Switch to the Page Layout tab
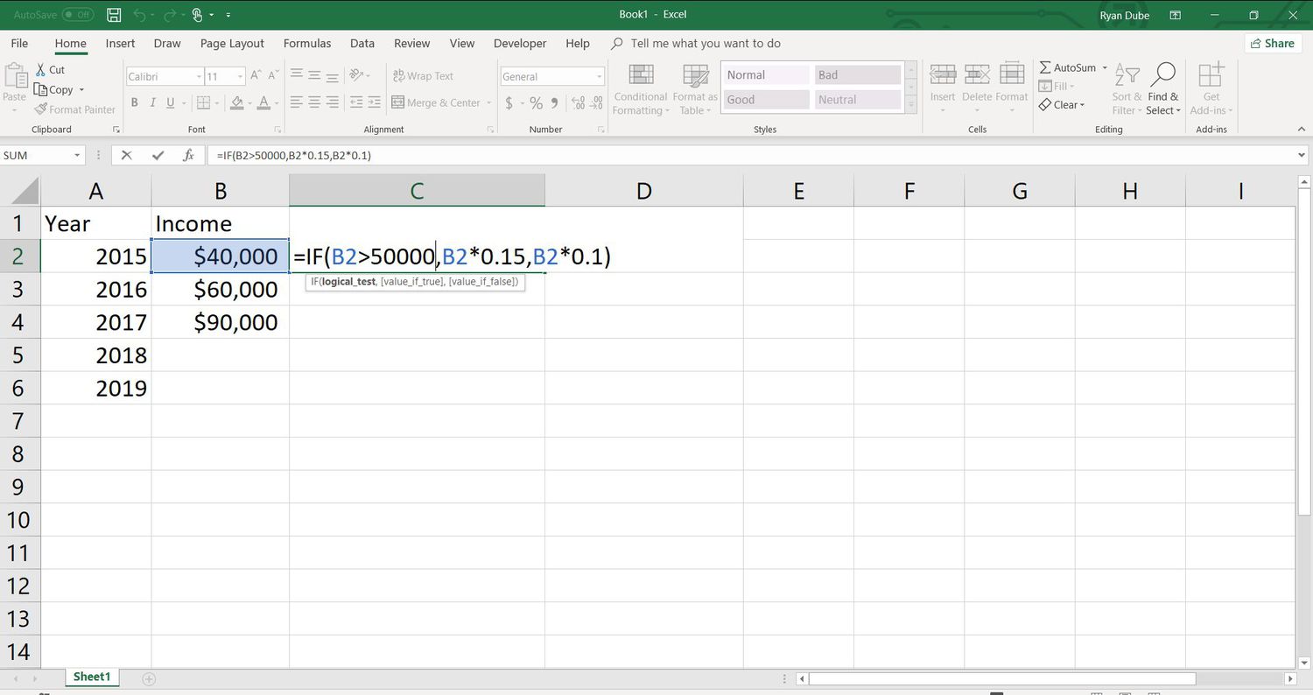 point(232,43)
